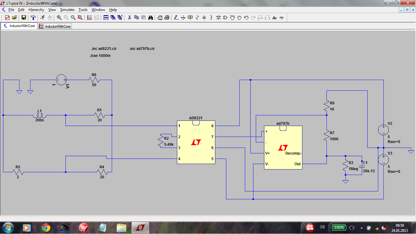Switch to the InductorWithCore waveform tab
Screen dimensions: 416x234
[x=55, y=26]
